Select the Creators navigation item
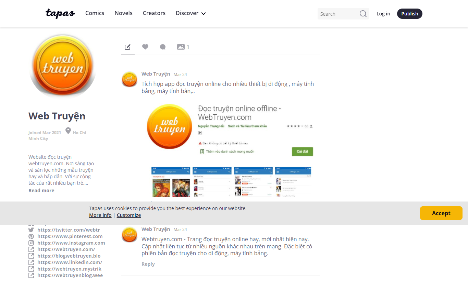Screen dimensions: 468x286 coord(154,13)
